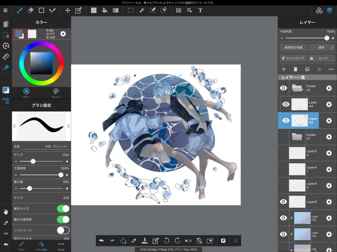The height and width of the screenshot is (252, 337).
Task: Decrease brush size with minus
Action: tap(16, 162)
